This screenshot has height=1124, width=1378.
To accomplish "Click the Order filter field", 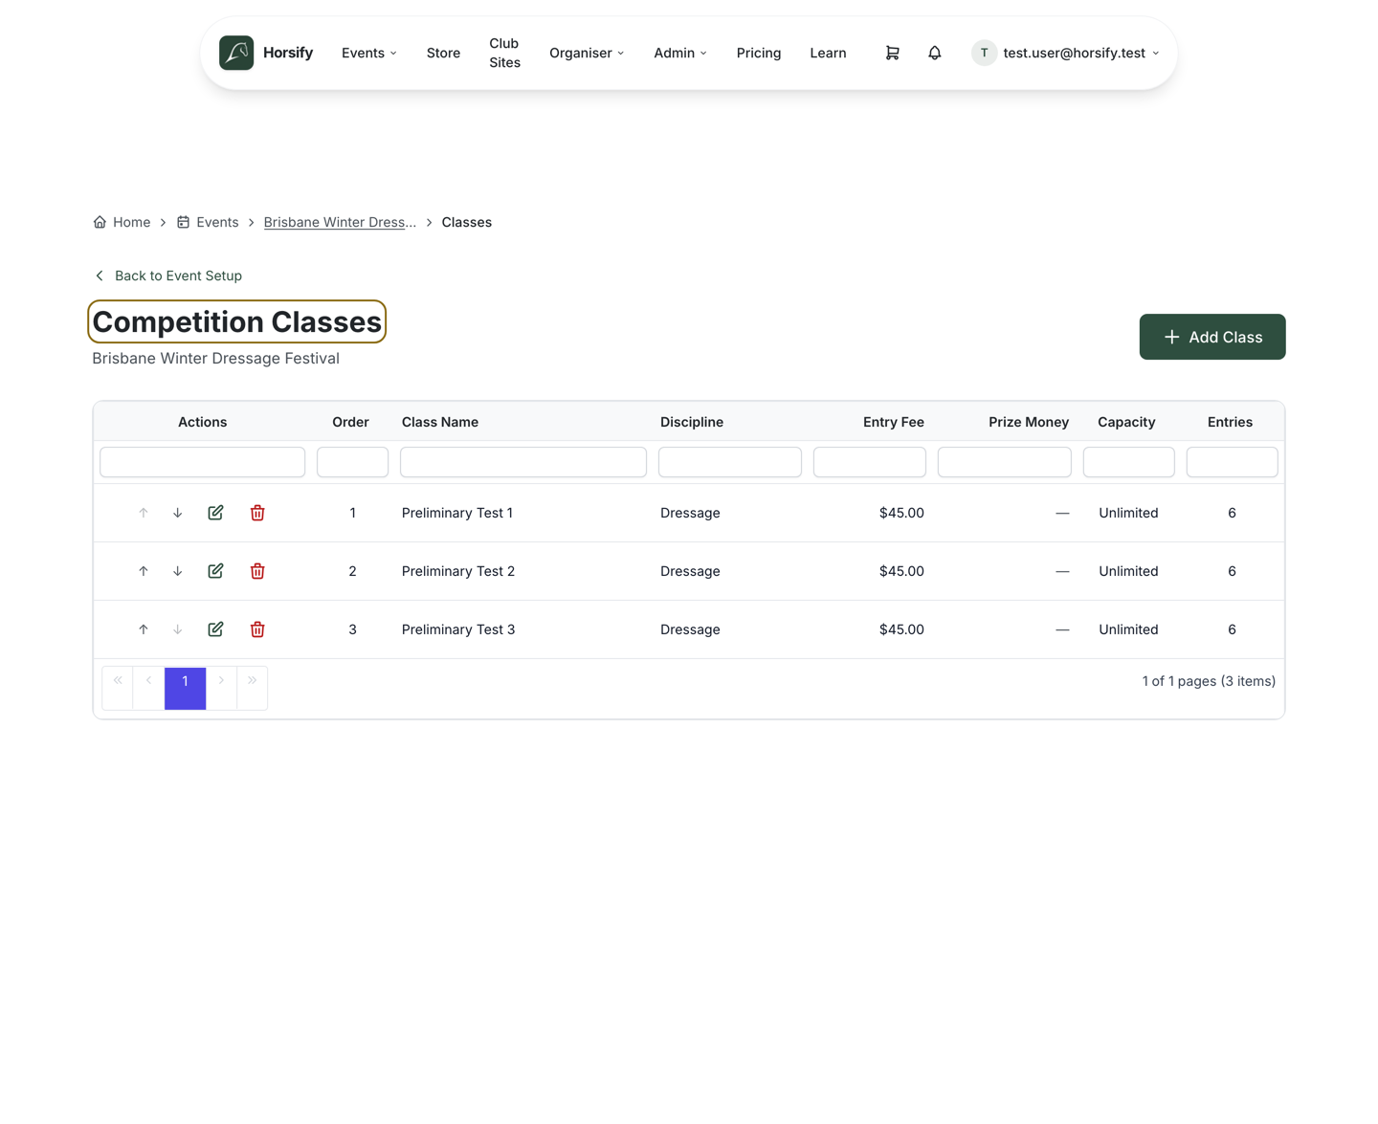I will pos(353,462).
